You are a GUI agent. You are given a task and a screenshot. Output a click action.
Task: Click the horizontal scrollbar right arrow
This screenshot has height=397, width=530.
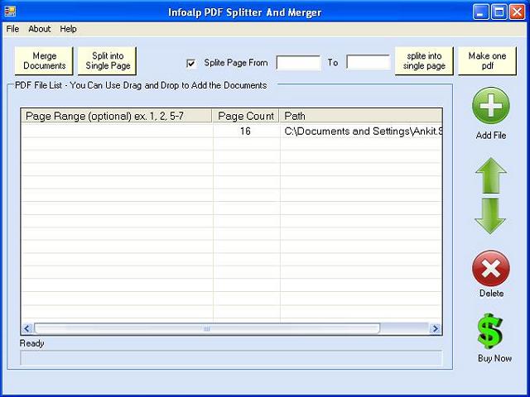(x=436, y=328)
